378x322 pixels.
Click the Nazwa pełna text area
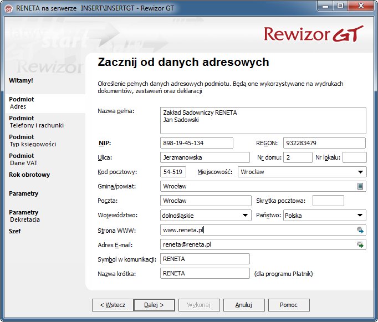263,120
